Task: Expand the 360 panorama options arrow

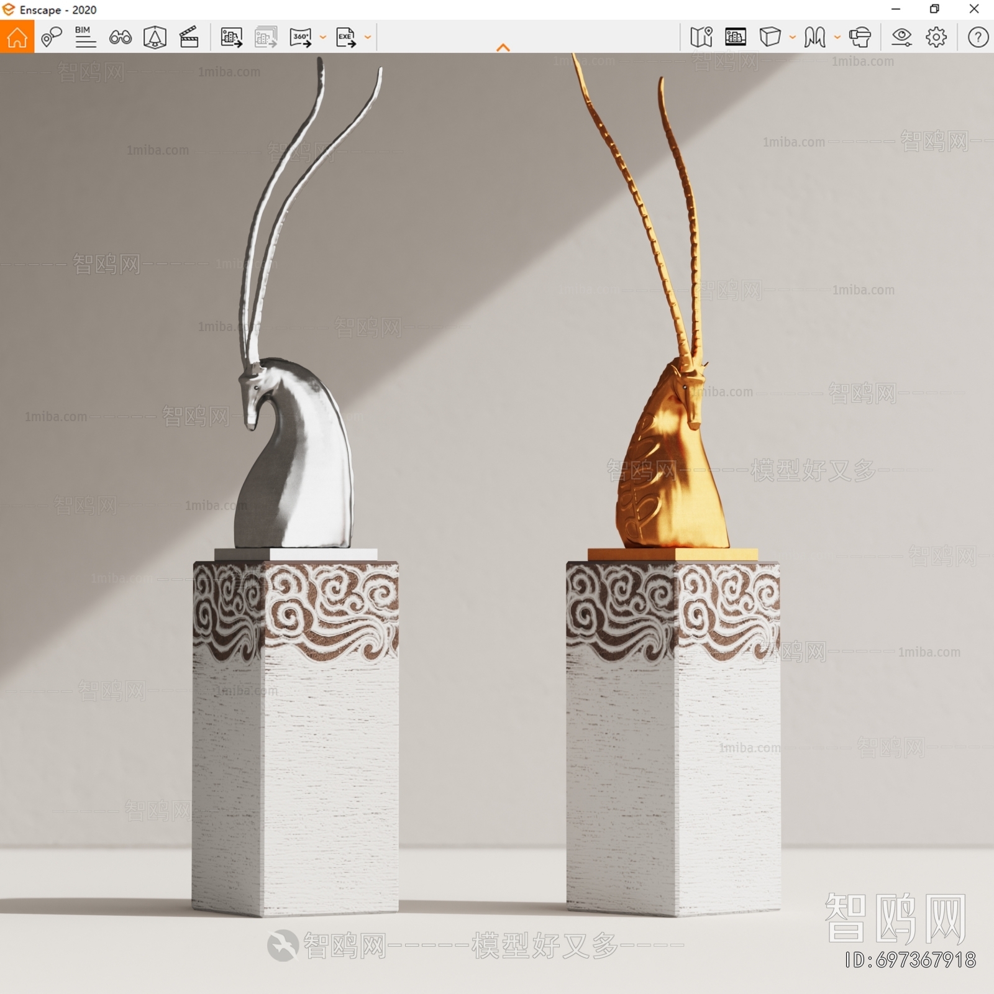Action: (323, 37)
